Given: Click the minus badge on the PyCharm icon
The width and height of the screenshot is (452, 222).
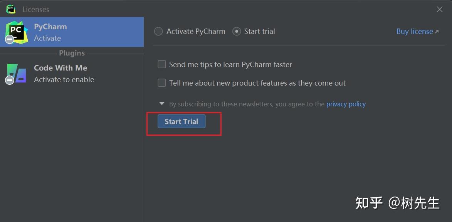Looking at the screenshot, I should tap(10, 39).
